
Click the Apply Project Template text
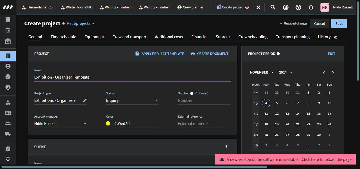click(163, 54)
